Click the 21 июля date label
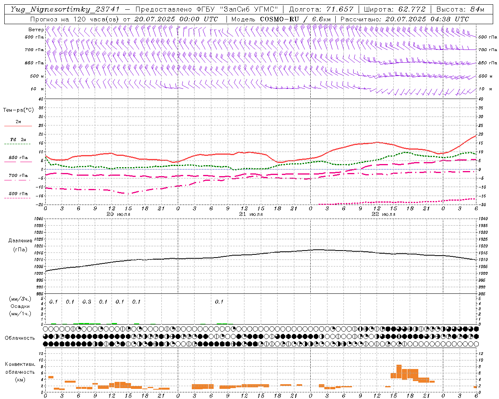Viewport: 499px width, 399px height. pos(251,214)
